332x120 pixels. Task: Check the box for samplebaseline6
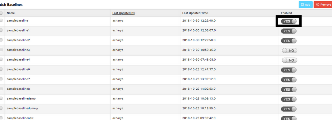click(1, 69)
